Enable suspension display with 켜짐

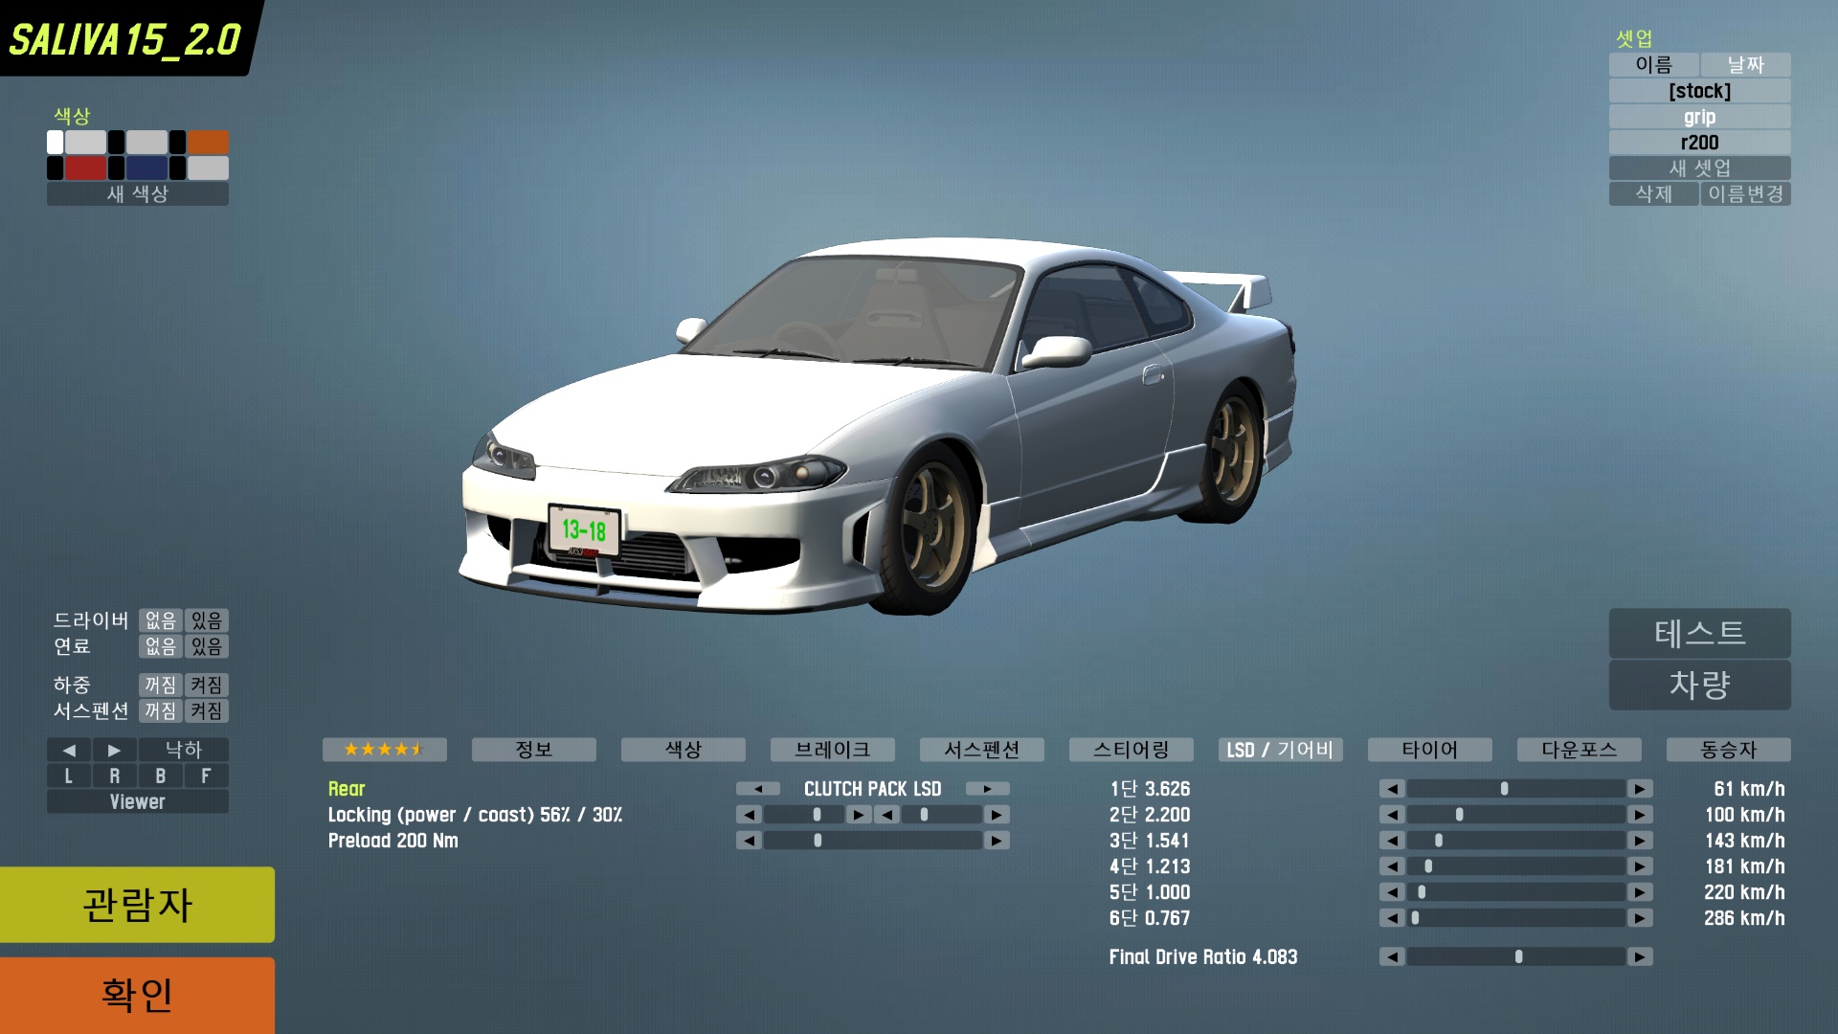click(206, 710)
